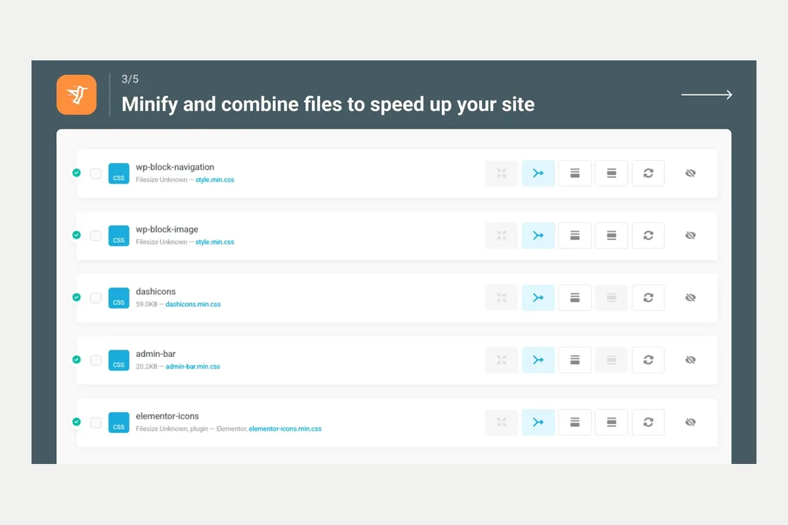This screenshot has width=788, height=525.
Task: Toggle the crossed-eye icon for elementor-icons
Action: tap(690, 422)
